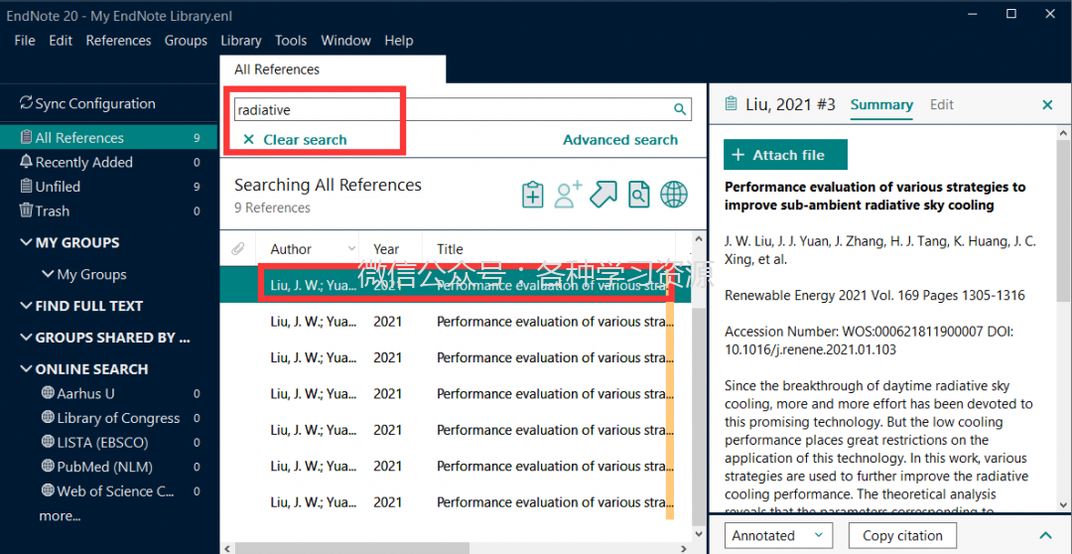Click the Sync Configuration icon
This screenshot has width=1072, height=554.
tap(26, 103)
